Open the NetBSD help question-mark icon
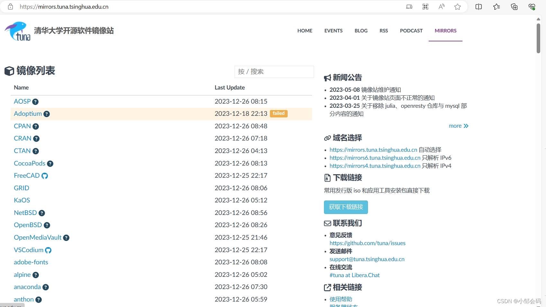Viewport: 546px width, 307px height. (42, 213)
